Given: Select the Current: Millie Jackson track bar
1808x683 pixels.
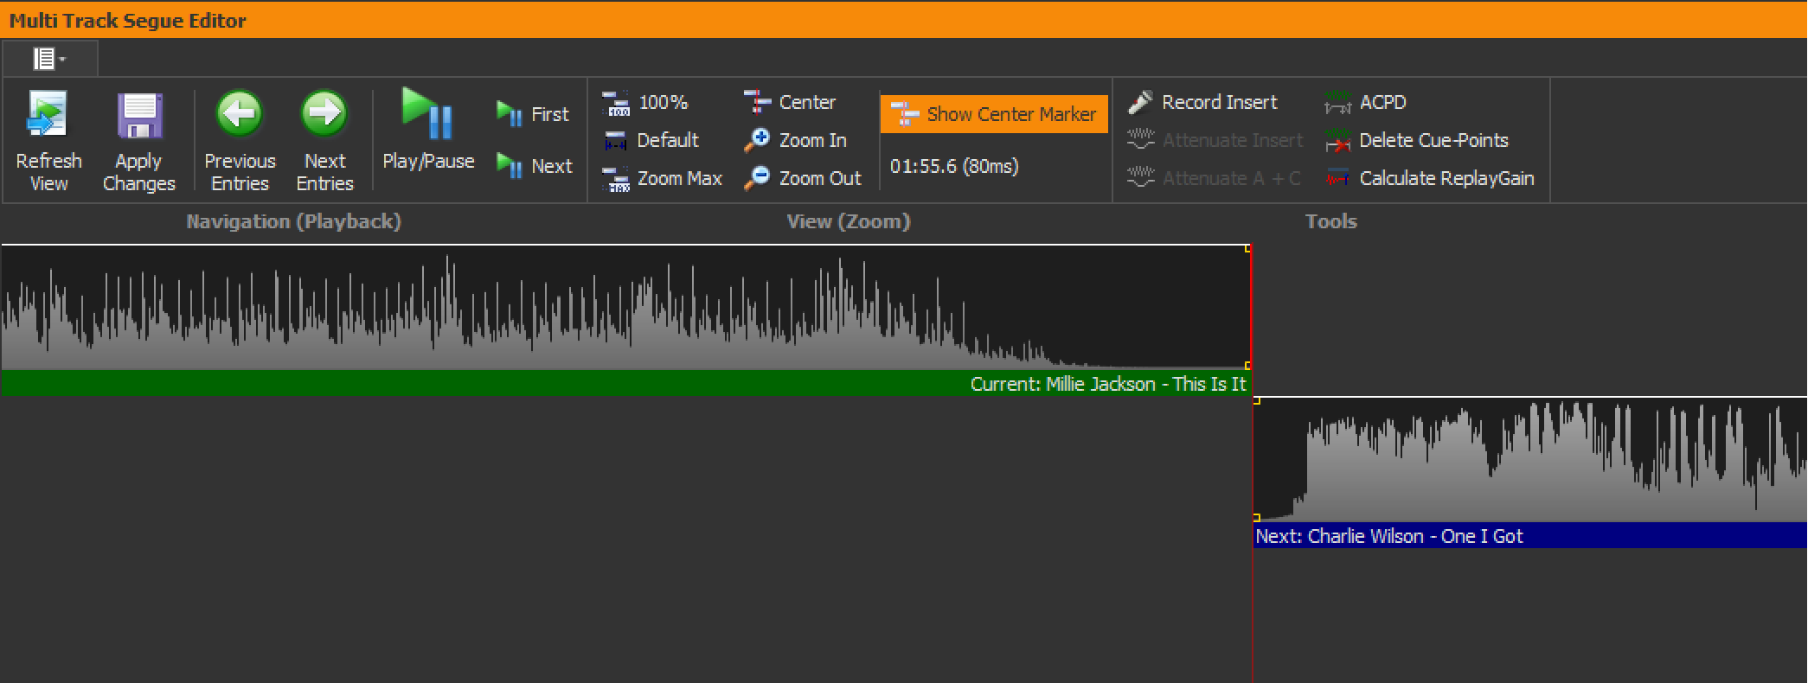Looking at the screenshot, I should pyautogui.click(x=626, y=383).
